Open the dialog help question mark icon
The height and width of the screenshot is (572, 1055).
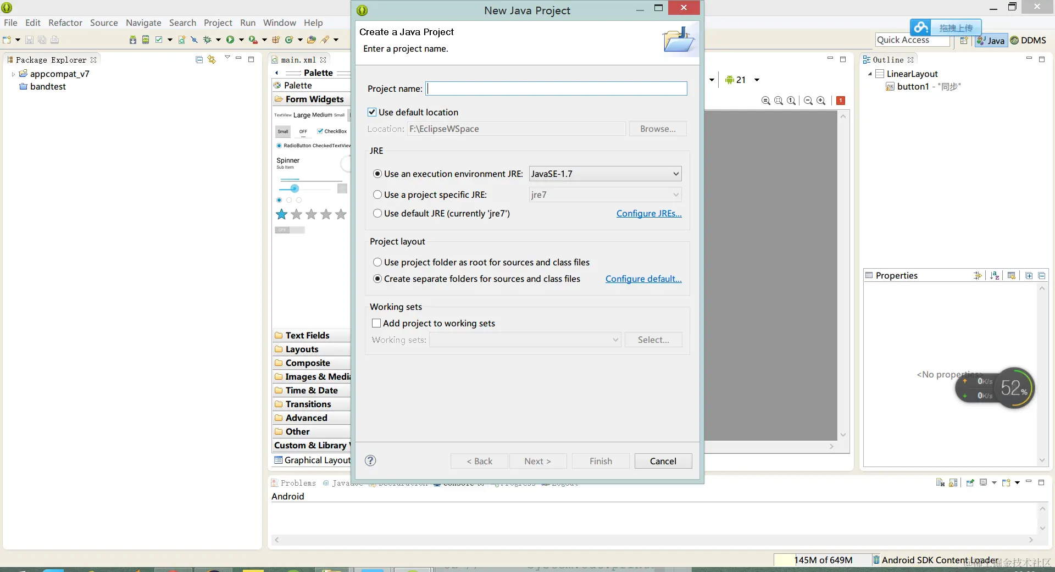(371, 460)
